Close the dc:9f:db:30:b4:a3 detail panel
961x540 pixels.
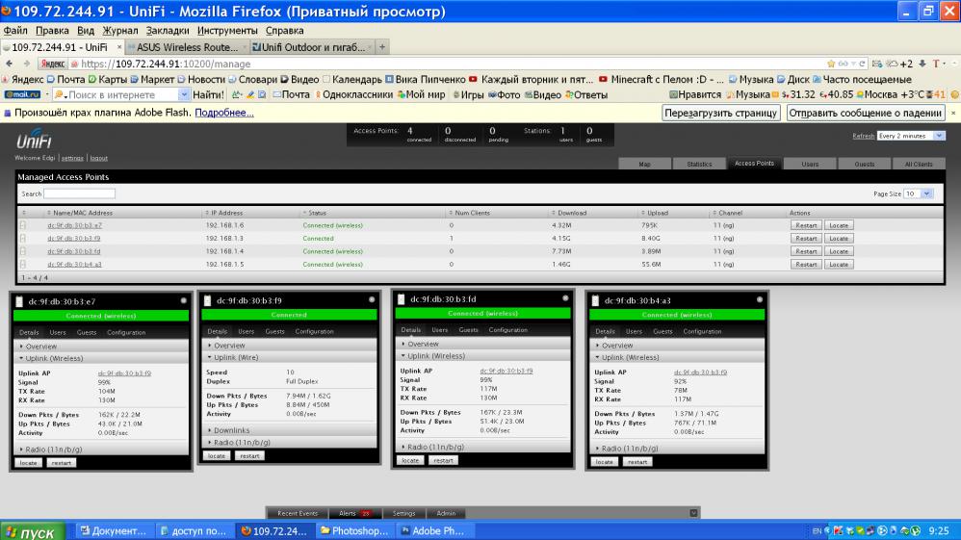tap(761, 300)
